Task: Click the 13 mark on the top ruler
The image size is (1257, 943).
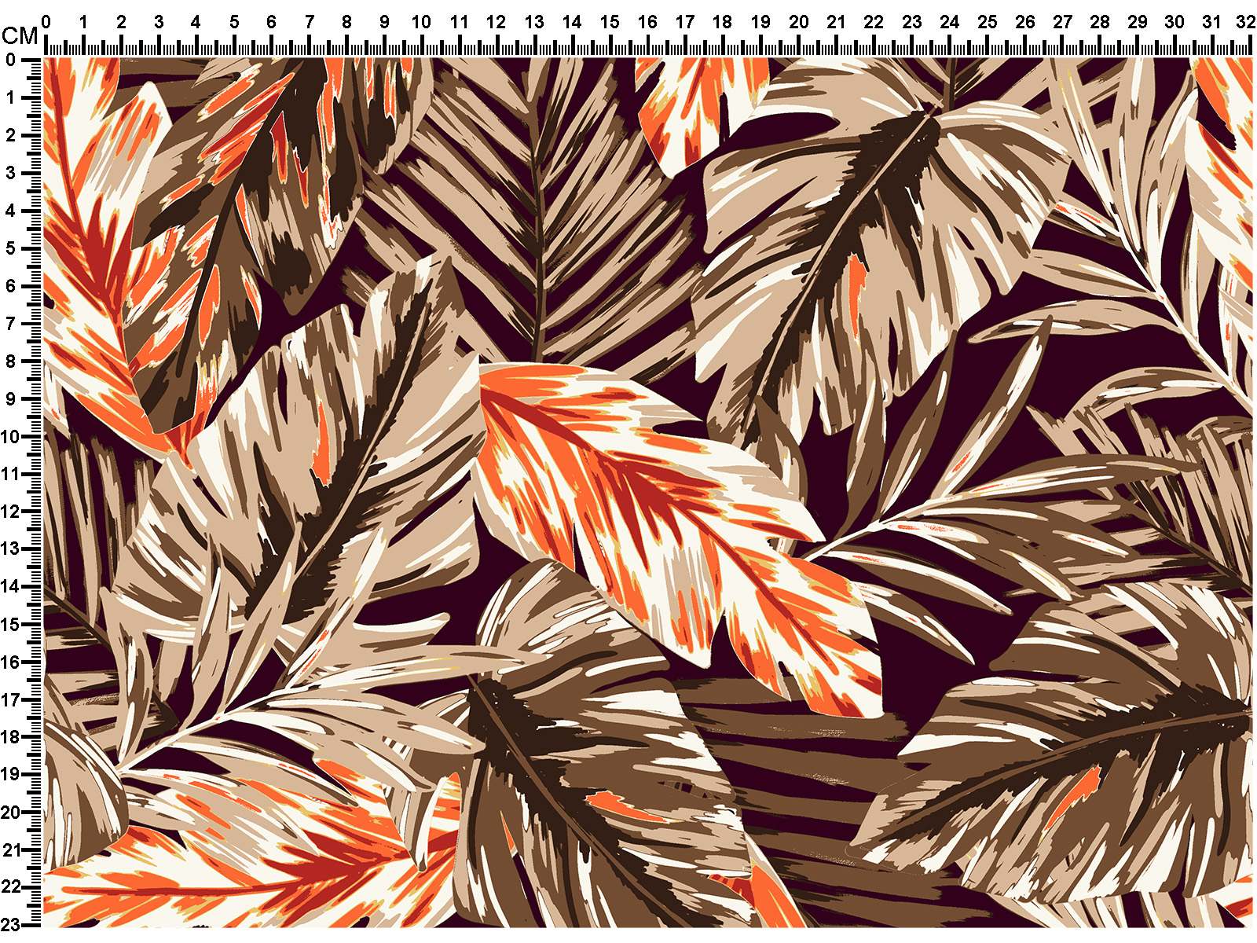Action: coord(534,22)
